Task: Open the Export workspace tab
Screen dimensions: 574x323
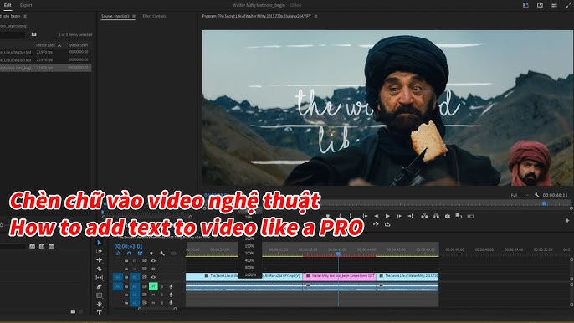Action: [26, 5]
